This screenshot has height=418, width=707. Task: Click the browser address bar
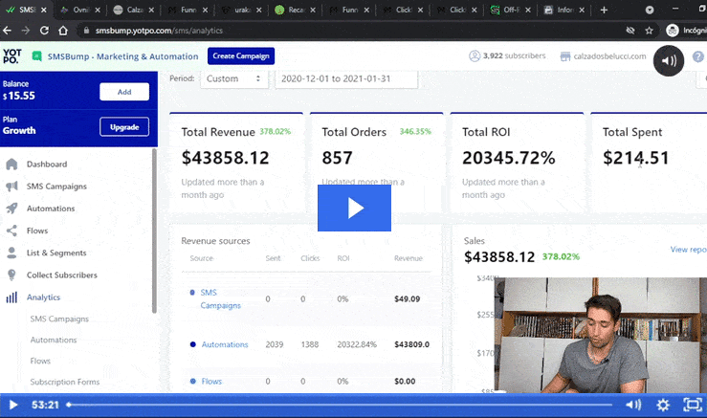point(352,31)
